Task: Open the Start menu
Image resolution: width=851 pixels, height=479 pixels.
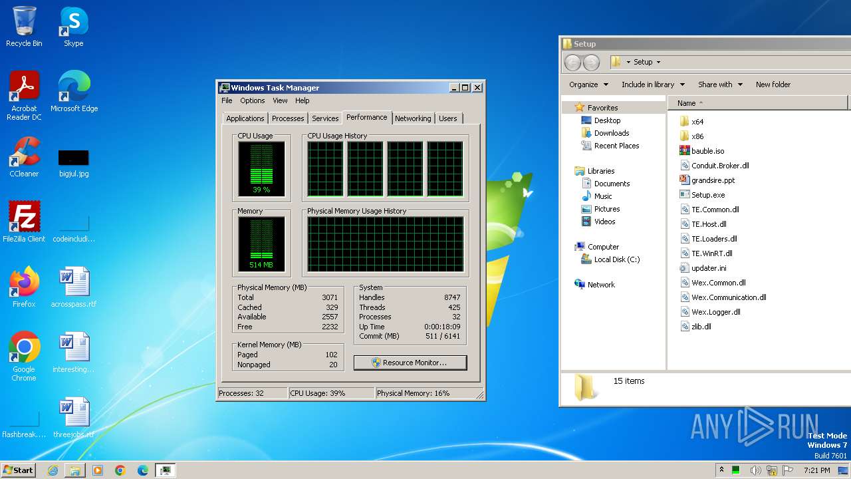Action: (x=18, y=470)
